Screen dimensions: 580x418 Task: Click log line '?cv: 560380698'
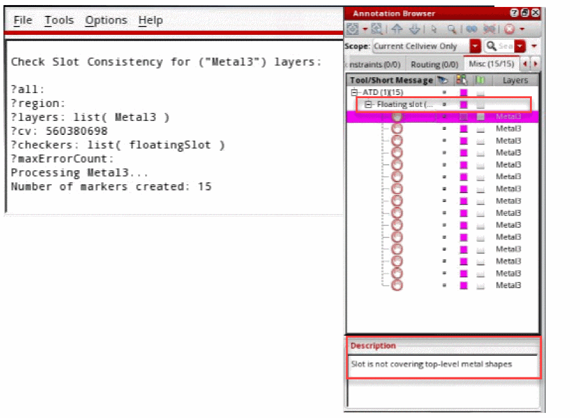point(59,131)
